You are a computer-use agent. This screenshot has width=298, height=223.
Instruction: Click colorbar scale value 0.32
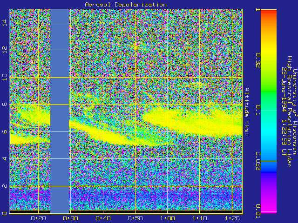[x=257, y=60]
